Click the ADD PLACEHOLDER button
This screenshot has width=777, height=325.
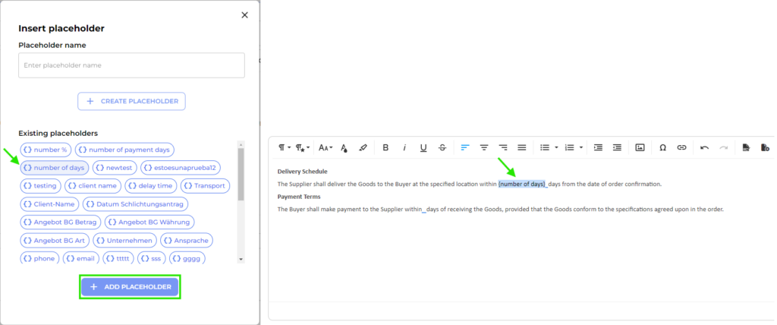pyautogui.click(x=130, y=286)
